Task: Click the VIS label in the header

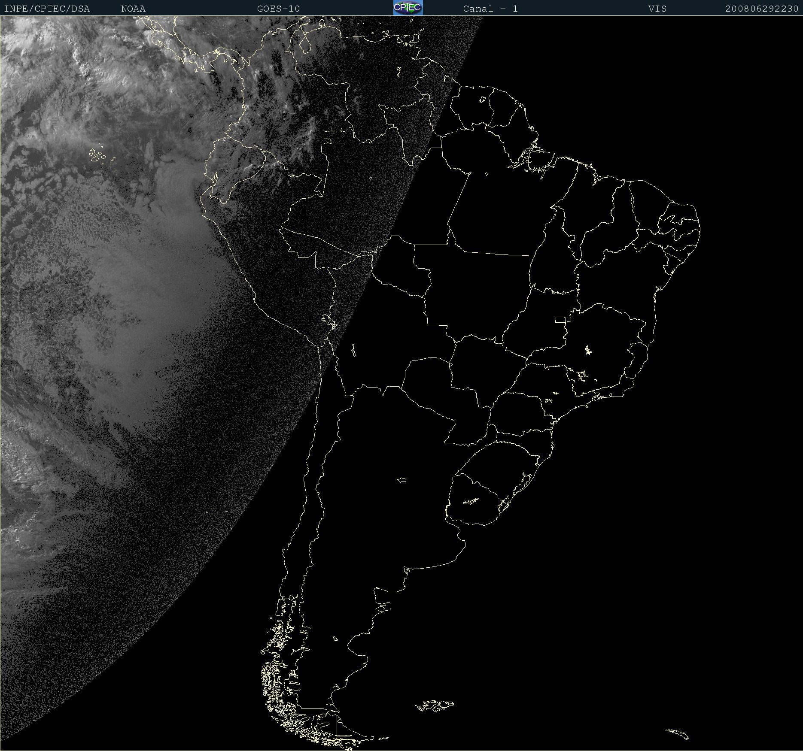Action: click(657, 9)
